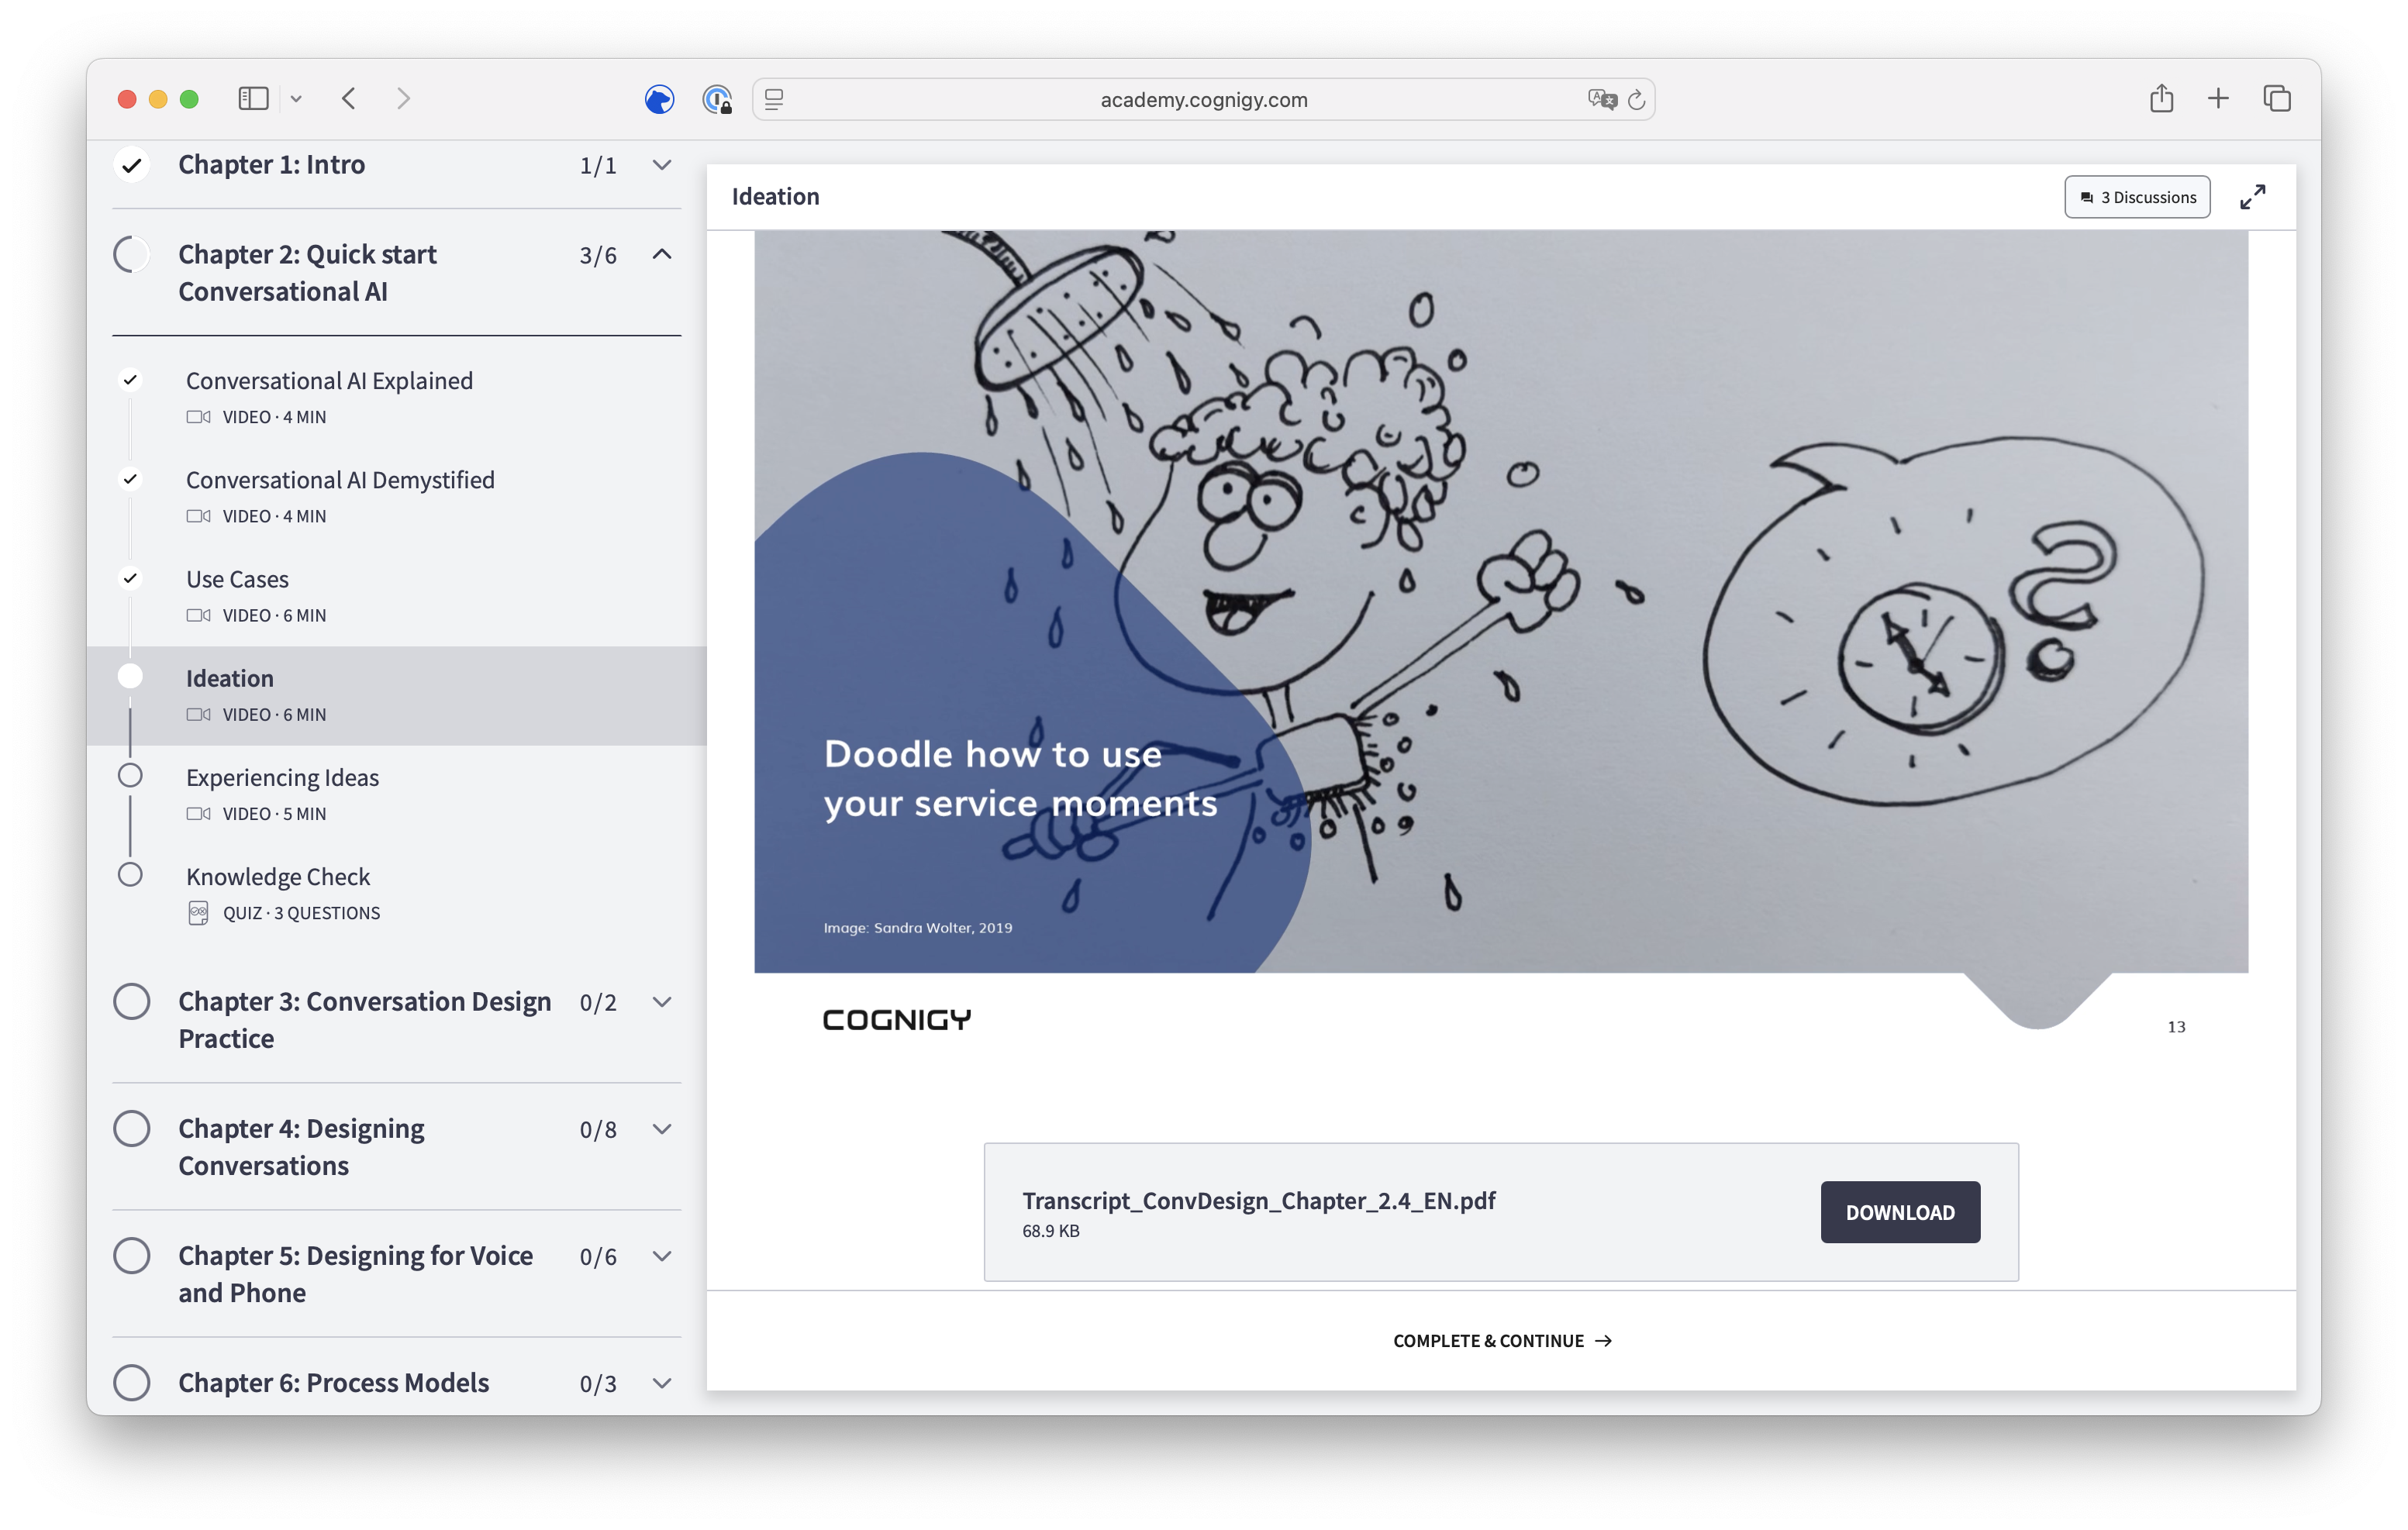Open the 3 Discussions panel
The width and height of the screenshot is (2408, 1530).
(x=2137, y=197)
